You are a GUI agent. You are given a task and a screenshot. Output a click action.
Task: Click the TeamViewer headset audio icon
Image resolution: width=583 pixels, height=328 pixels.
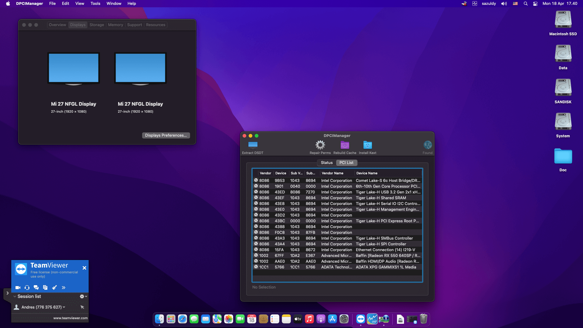pos(27,287)
